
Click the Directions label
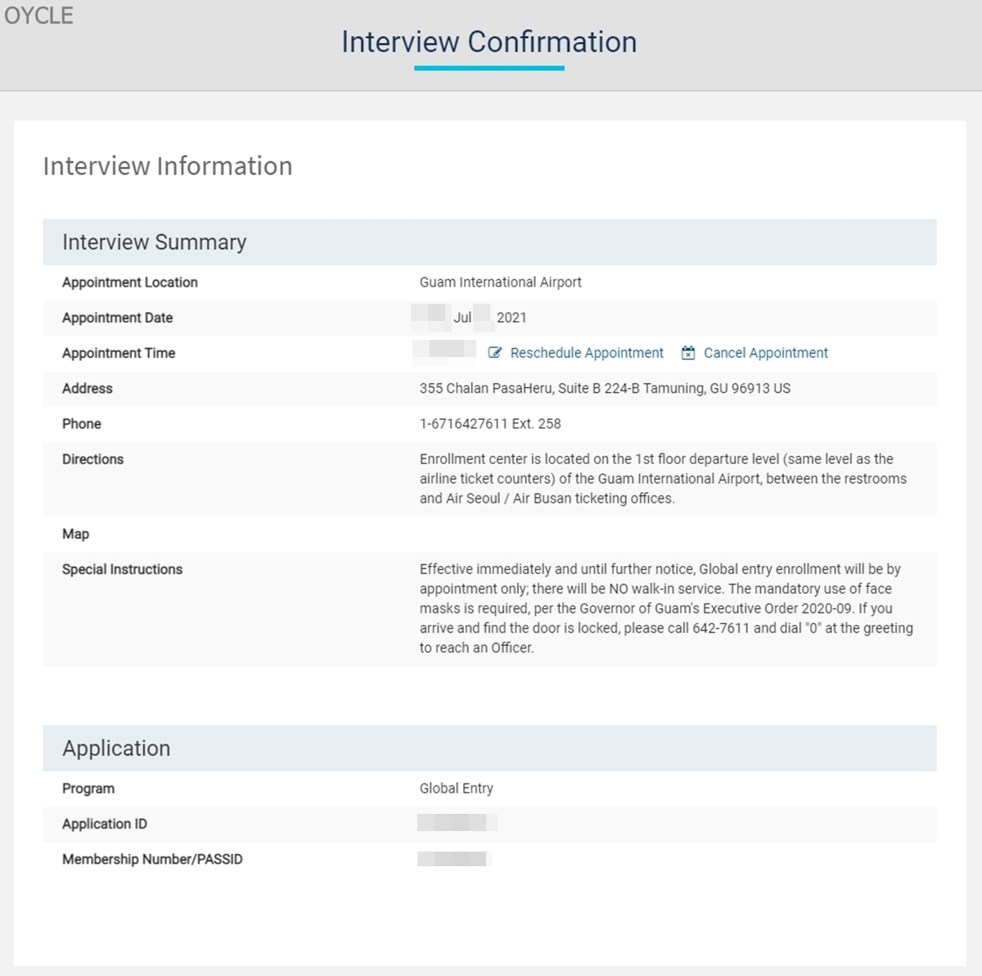[x=92, y=459]
